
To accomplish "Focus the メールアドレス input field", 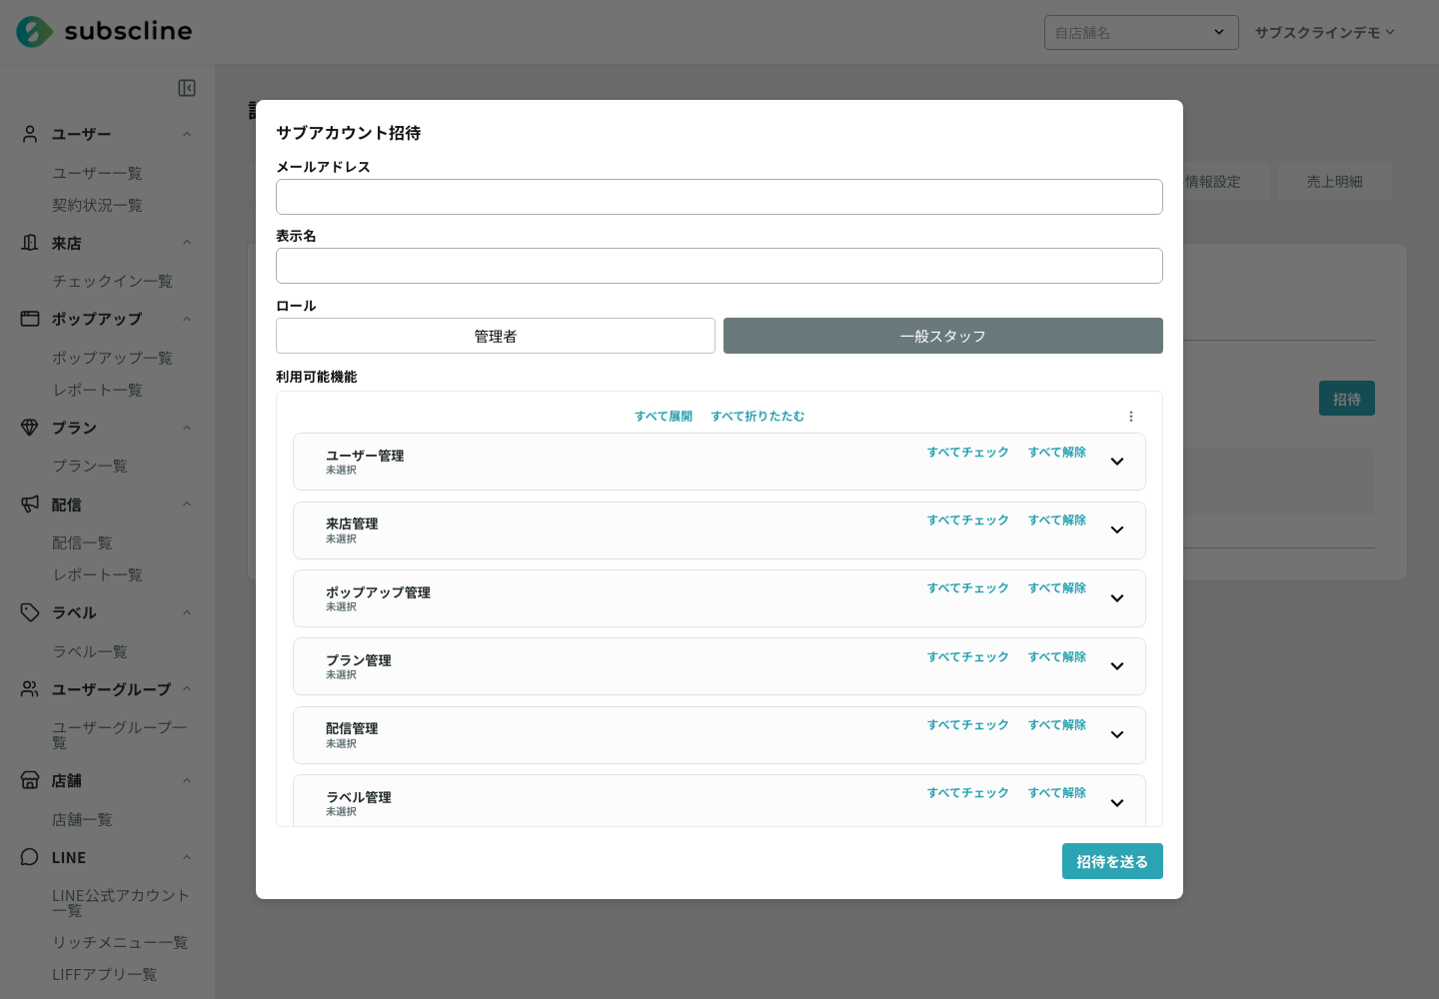I will point(719,197).
